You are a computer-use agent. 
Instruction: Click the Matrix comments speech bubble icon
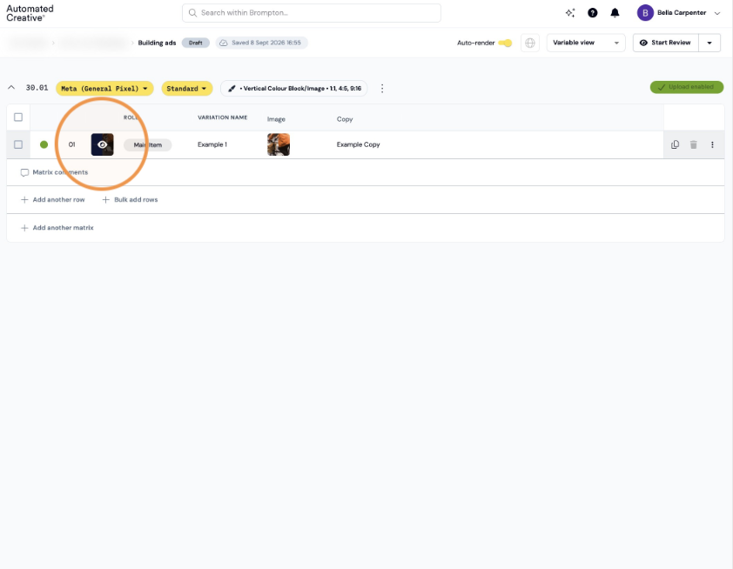(x=24, y=173)
